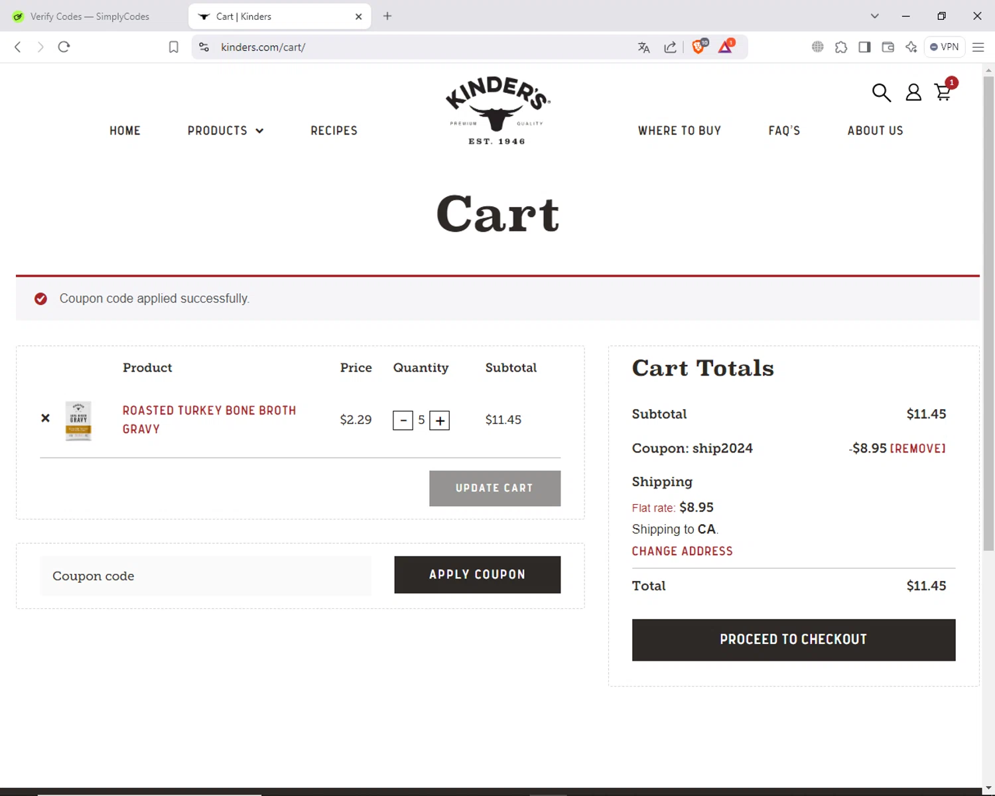
Task: Close the Cart | Kinders tab
Action: click(x=359, y=17)
